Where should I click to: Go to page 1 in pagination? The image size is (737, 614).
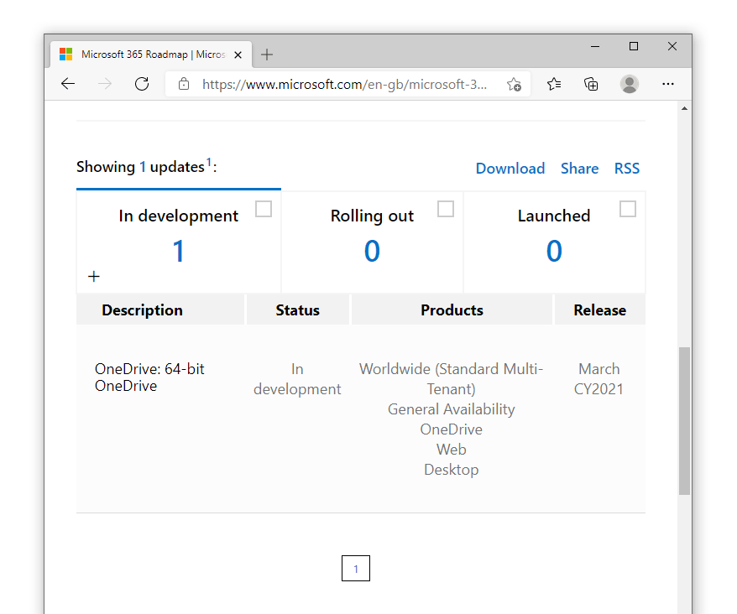pyautogui.click(x=356, y=569)
